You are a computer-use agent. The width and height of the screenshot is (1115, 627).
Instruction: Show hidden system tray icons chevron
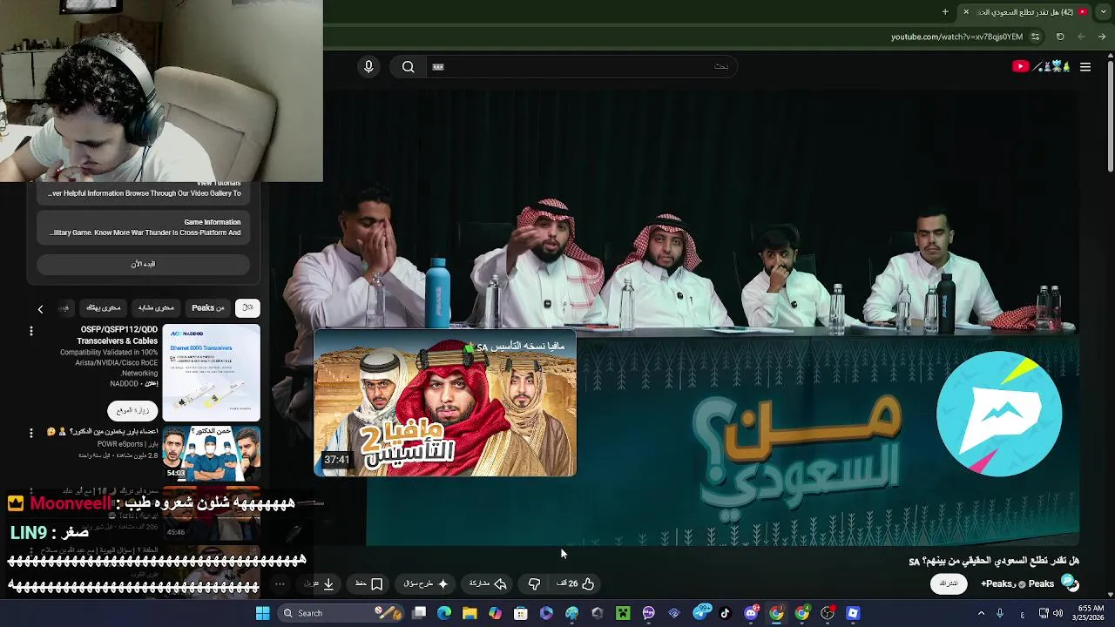[x=981, y=613]
